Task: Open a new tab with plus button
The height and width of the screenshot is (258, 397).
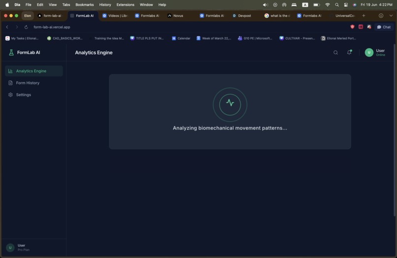Action: [364, 16]
